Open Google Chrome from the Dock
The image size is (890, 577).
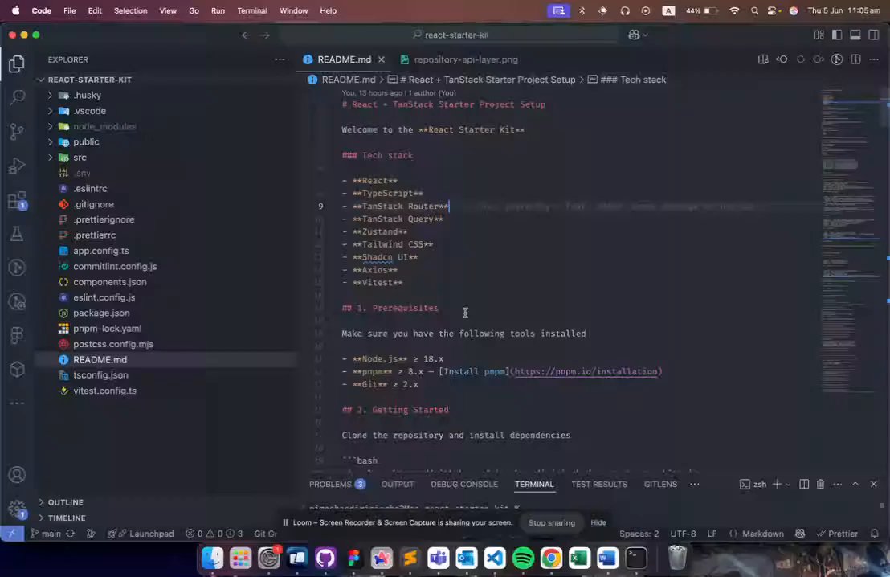point(551,559)
